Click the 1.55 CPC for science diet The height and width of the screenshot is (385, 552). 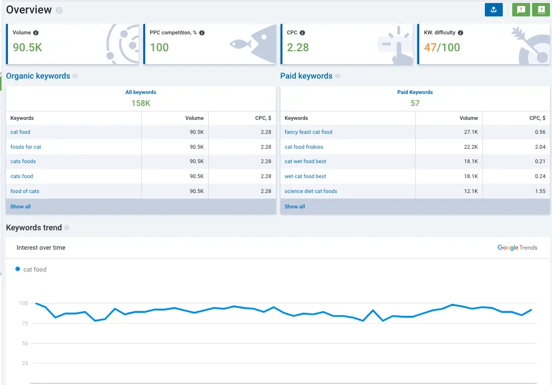coord(540,192)
